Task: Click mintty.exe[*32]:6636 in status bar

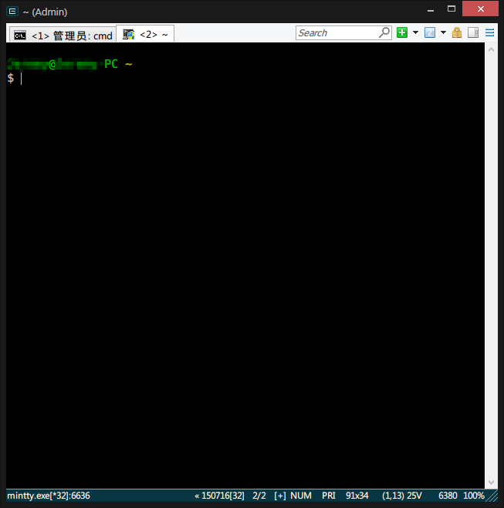Action: [x=49, y=496]
